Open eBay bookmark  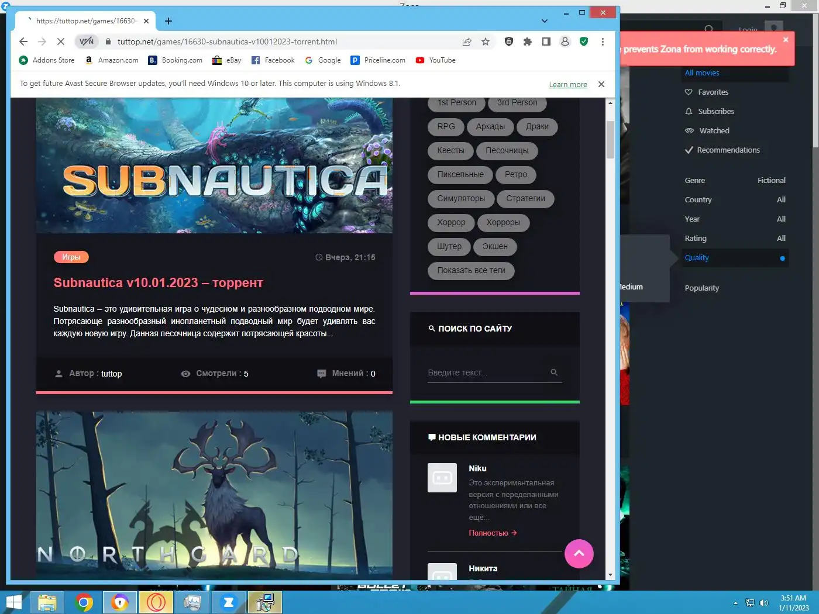(227, 60)
